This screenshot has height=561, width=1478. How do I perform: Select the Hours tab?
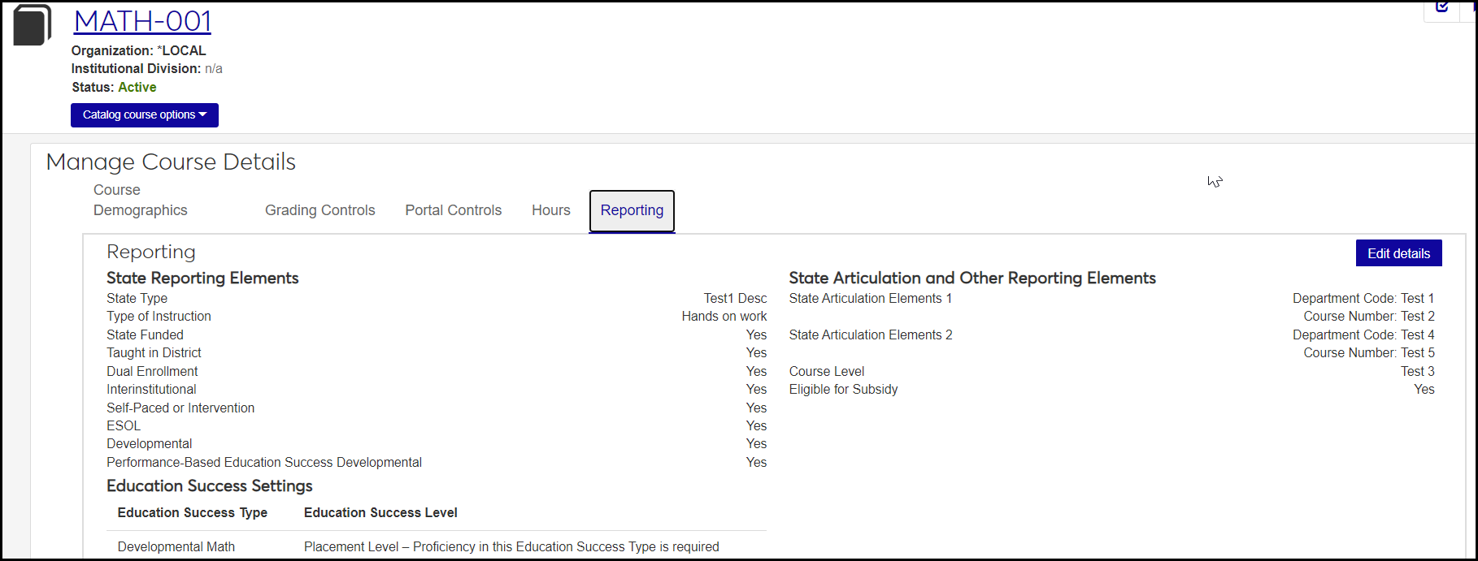(550, 210)
